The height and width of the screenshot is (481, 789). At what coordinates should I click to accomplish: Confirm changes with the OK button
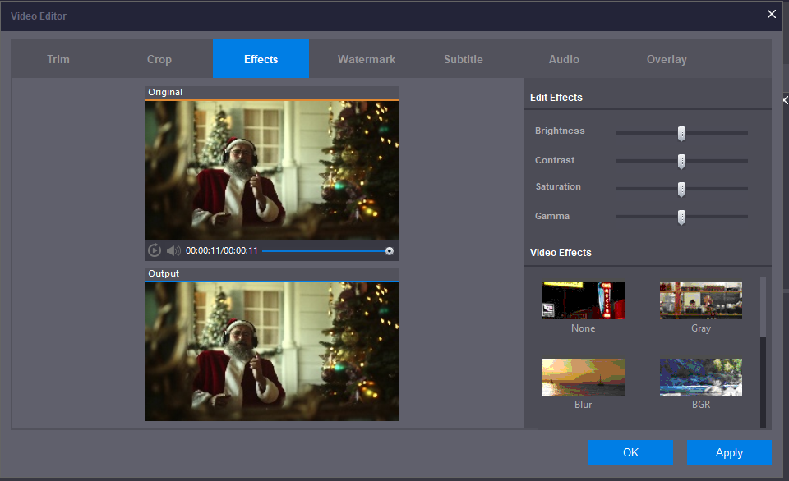click(630, 452)
